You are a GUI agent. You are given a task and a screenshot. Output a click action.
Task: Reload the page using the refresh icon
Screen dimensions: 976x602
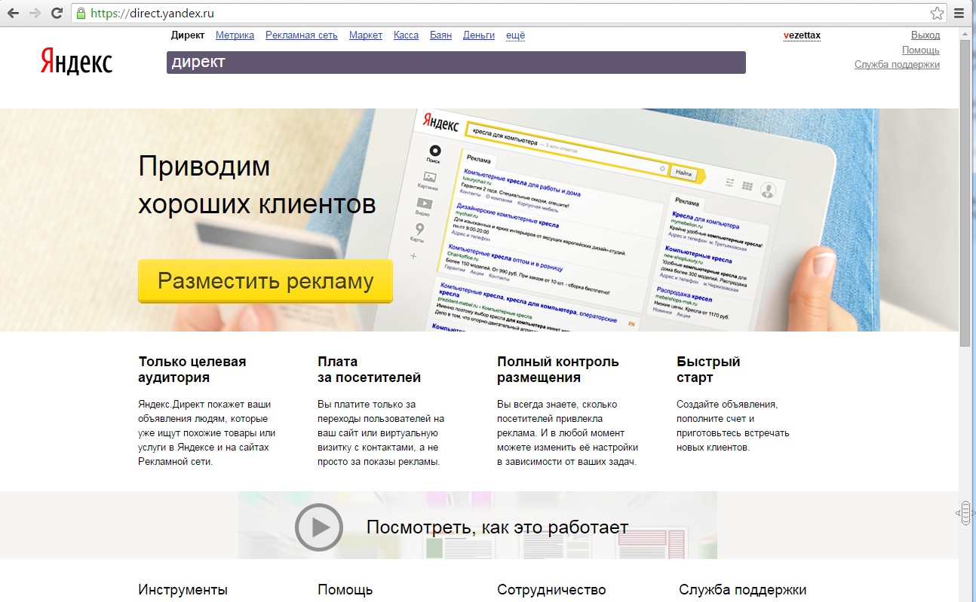click(x=57, y=12)
